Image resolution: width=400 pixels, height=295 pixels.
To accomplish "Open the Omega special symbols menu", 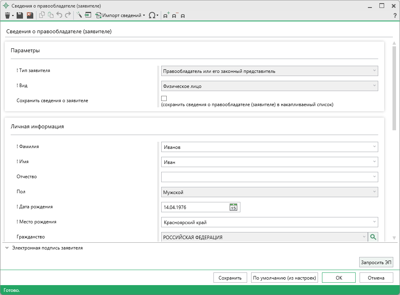I will click(x=153, y=15).
